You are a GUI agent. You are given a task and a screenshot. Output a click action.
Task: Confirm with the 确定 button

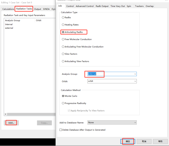(x=128, y=141)
